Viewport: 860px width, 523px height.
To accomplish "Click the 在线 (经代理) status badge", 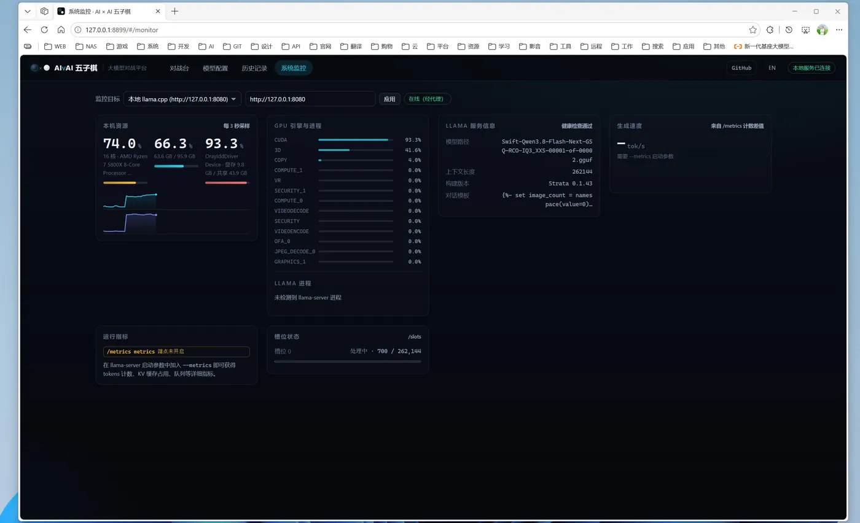I will (428, 99).
